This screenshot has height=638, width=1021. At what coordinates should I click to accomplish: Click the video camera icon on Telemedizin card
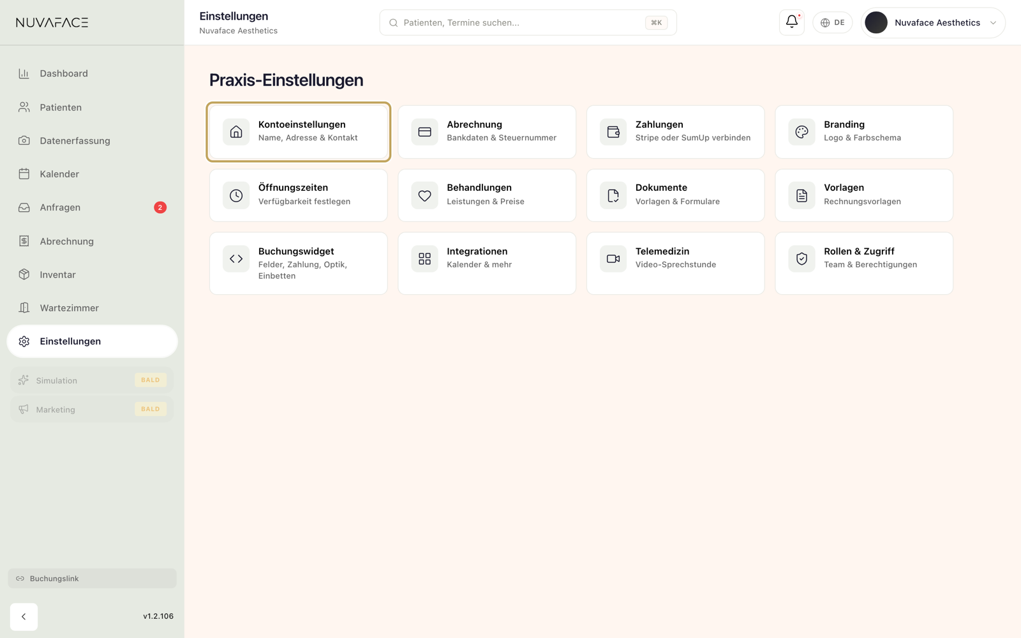coord(613,259)
